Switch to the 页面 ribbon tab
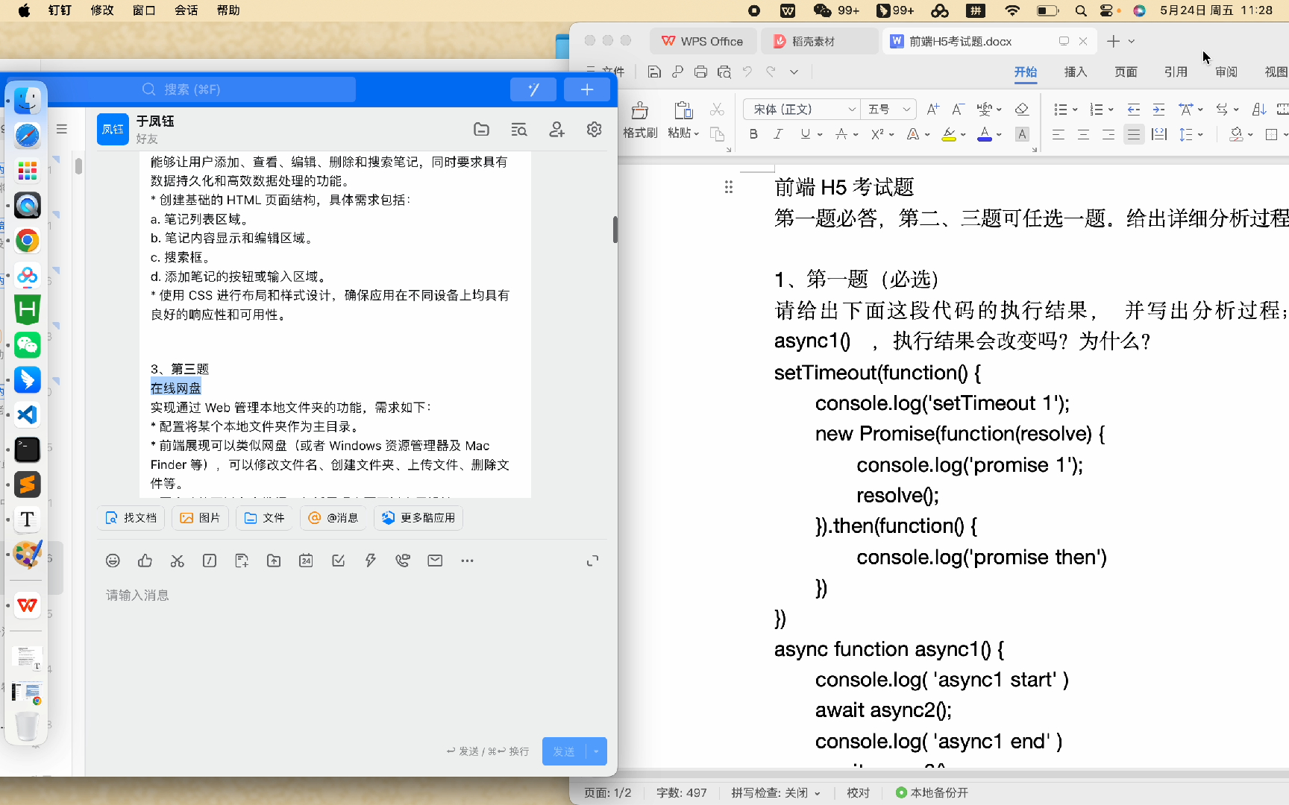This screenshot has width=1289, height=805. (x=1125, y=72)
